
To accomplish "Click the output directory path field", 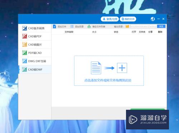I will pyautogui.click(x=144, y=26).
